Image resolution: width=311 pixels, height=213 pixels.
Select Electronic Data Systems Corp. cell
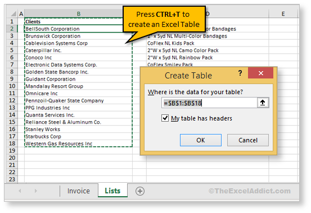coord(78,64)
